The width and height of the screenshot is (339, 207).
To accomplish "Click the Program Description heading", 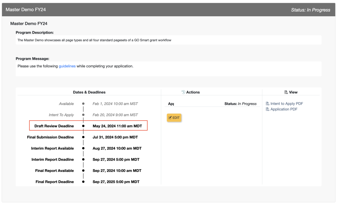I will point(34,32).
